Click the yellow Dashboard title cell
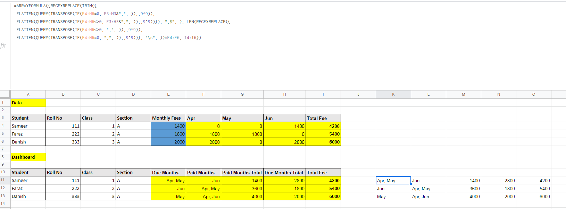Viewport: 566px width, 209px height. pyautogui.click(x=28, y=157)
